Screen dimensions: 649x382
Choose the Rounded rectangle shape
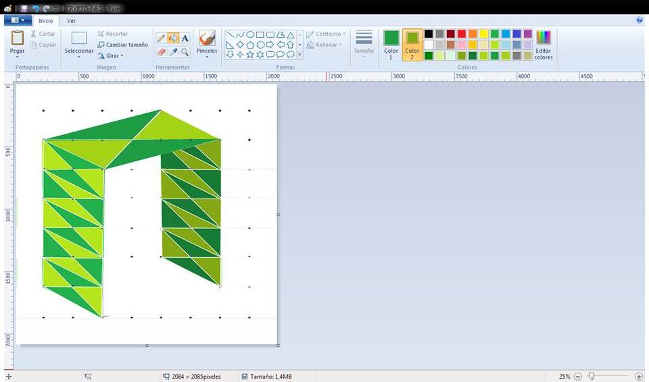click(270, 34)
